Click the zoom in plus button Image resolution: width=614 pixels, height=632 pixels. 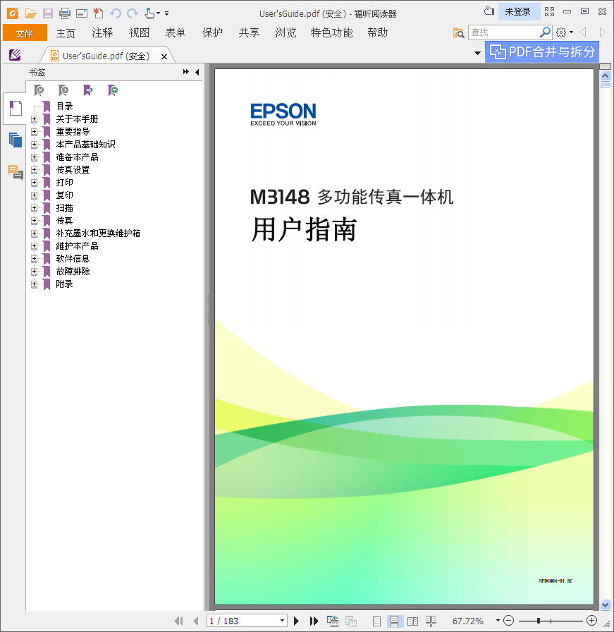coord(591,621)
